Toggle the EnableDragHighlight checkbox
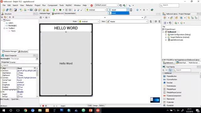Image resolution: width=201 pixels, height=113 pixels. [18, 89]
